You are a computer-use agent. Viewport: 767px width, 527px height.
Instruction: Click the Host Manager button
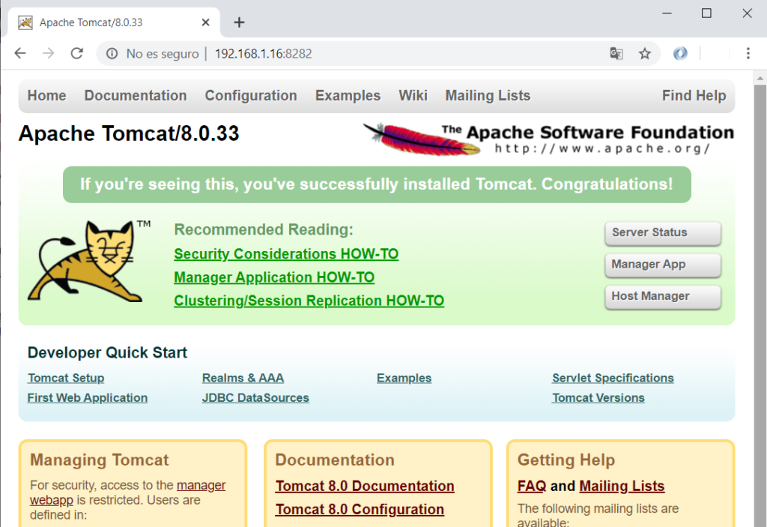[663, 297]
